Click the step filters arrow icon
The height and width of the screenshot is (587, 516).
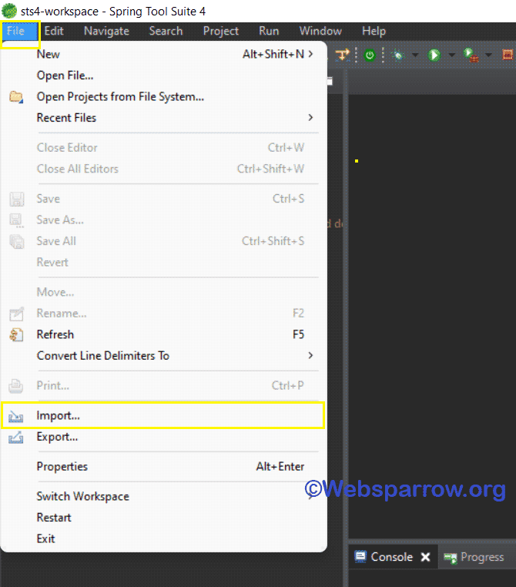pyautogui.click(x=342, y=55)
